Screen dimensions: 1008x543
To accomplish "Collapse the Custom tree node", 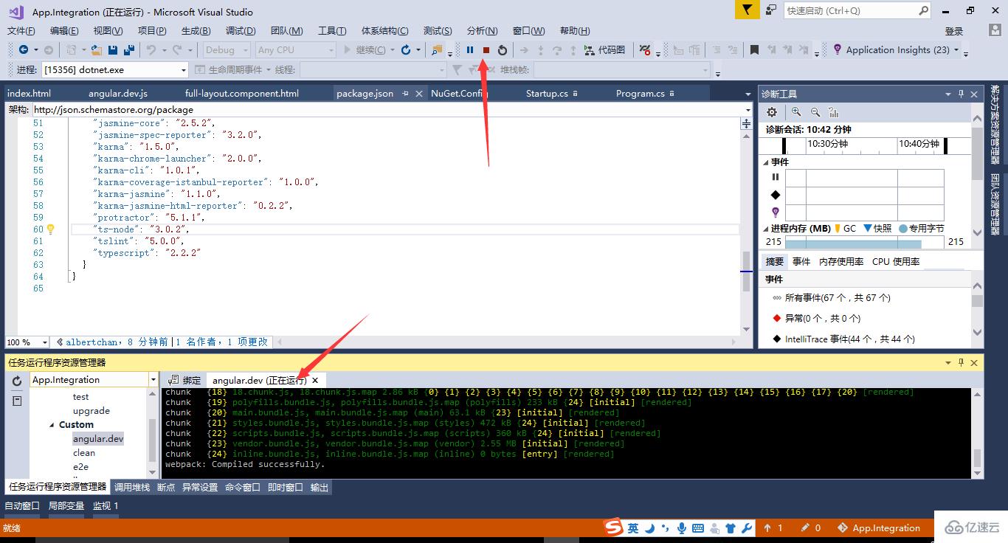I will point(52,425).
